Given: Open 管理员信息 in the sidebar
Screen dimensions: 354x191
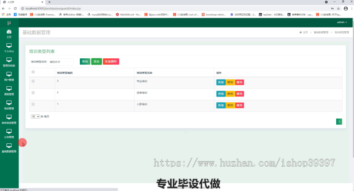Looking at the screenshot, I should coord(9,62).
